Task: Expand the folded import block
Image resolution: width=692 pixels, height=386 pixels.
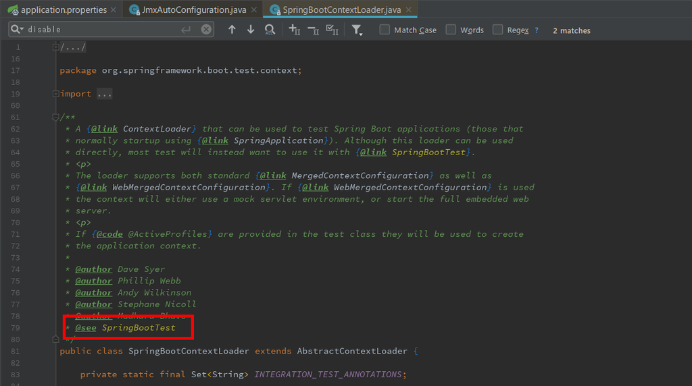Action: click(55, 93)
